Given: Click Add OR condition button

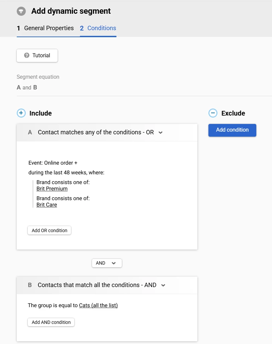Looking at the screenshot, I should tap(49, 230).
